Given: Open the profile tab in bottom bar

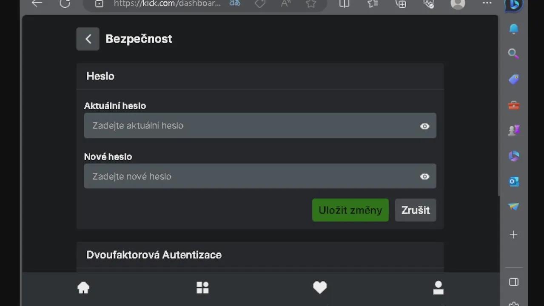Looking at the screenshot, I should [x=438, y=288].
